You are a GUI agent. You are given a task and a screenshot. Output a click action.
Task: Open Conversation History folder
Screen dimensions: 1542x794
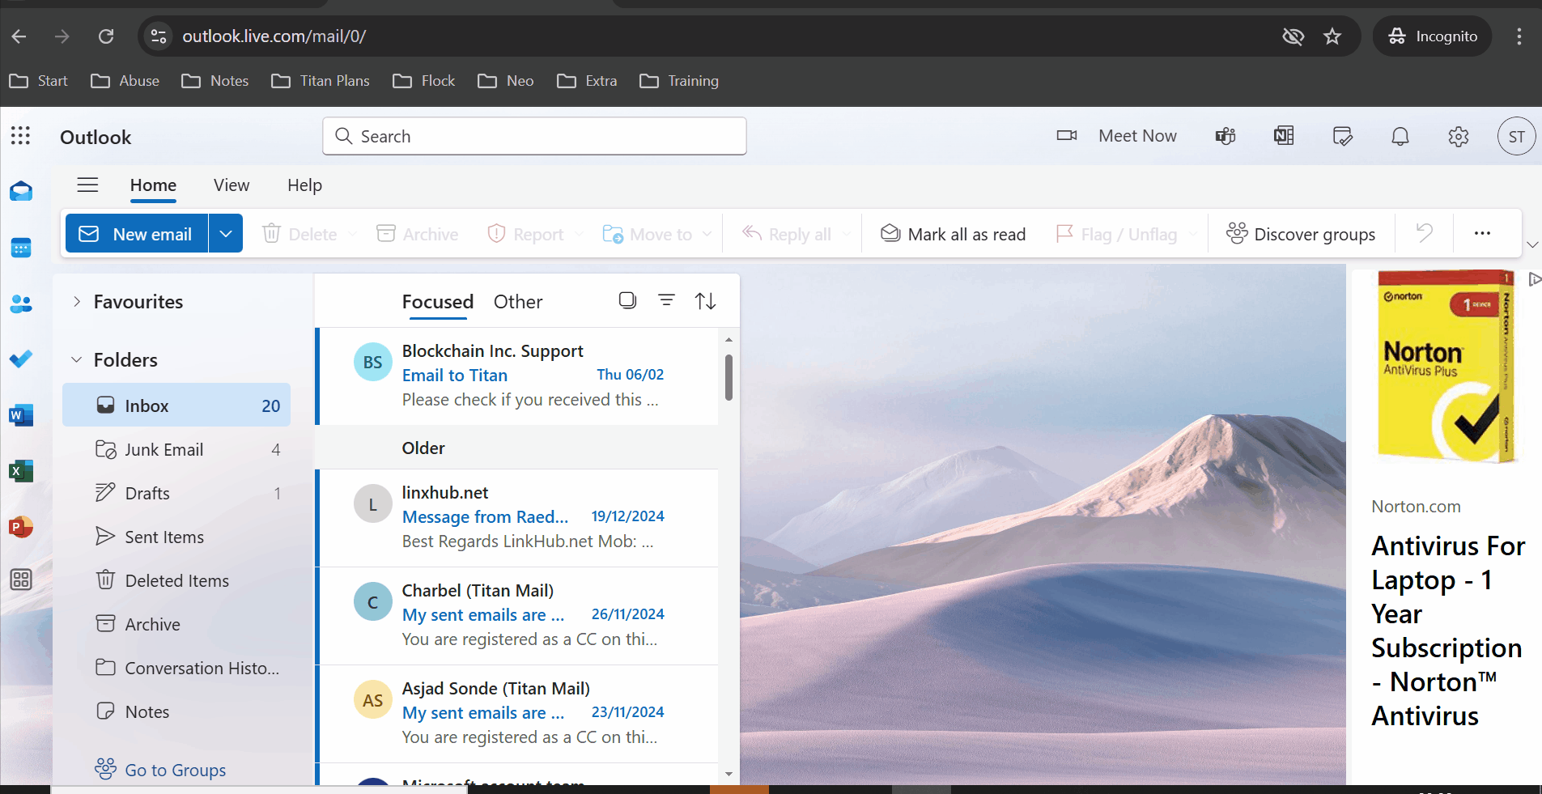(176, 668)
